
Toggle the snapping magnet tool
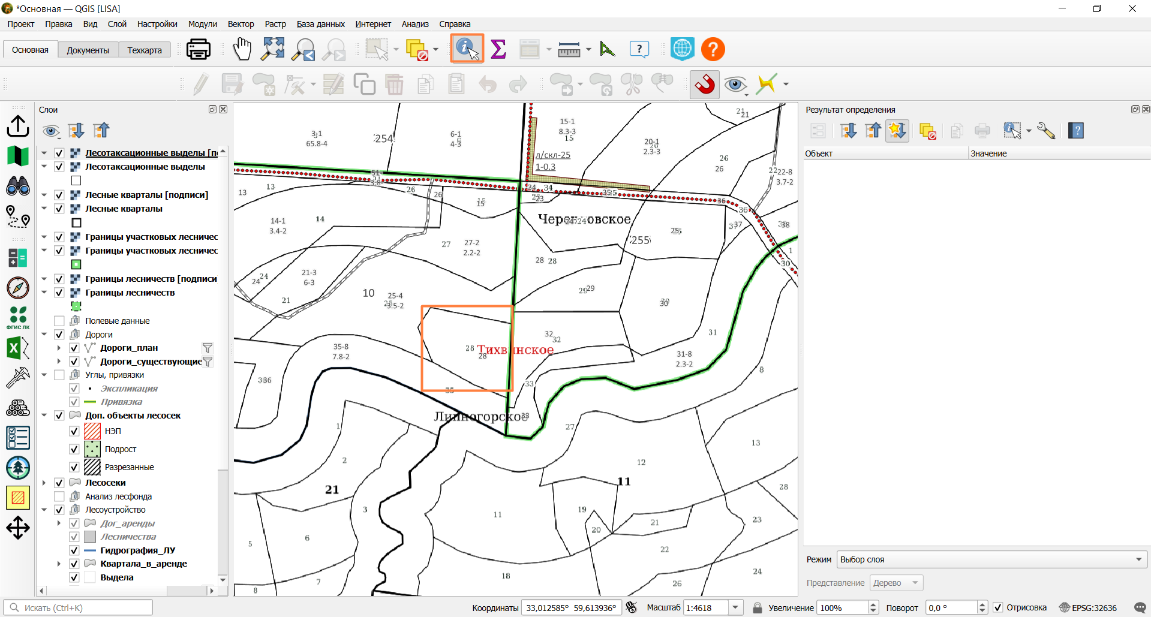(705, 84)
